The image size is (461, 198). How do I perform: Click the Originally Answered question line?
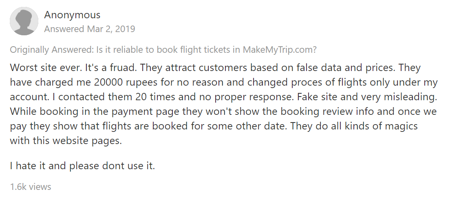pos(163,50)
